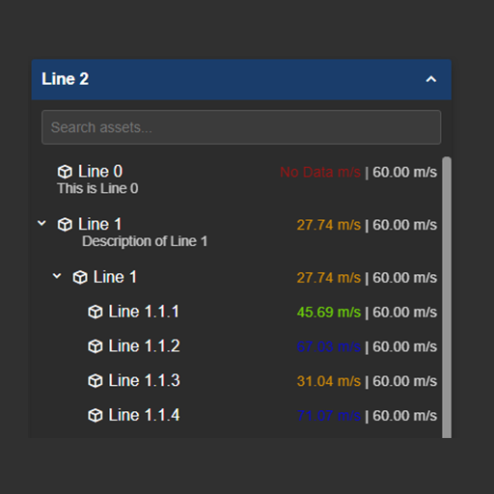Select the Line 0 asset label
Viewport: 494px width, 494px height.
tap(100, 172)
